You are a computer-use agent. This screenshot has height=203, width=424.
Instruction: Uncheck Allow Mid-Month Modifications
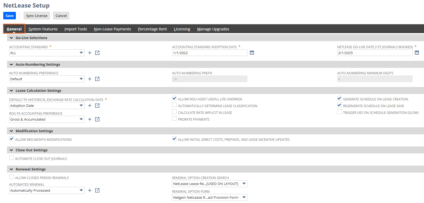pos(12,139)
